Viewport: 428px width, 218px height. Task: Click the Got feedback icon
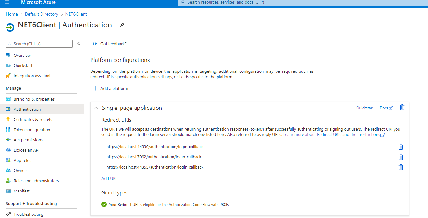[x=95, y=44]
